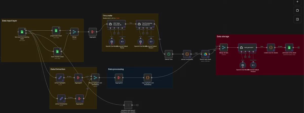Add Memory to the task generator node

(245, 57)
